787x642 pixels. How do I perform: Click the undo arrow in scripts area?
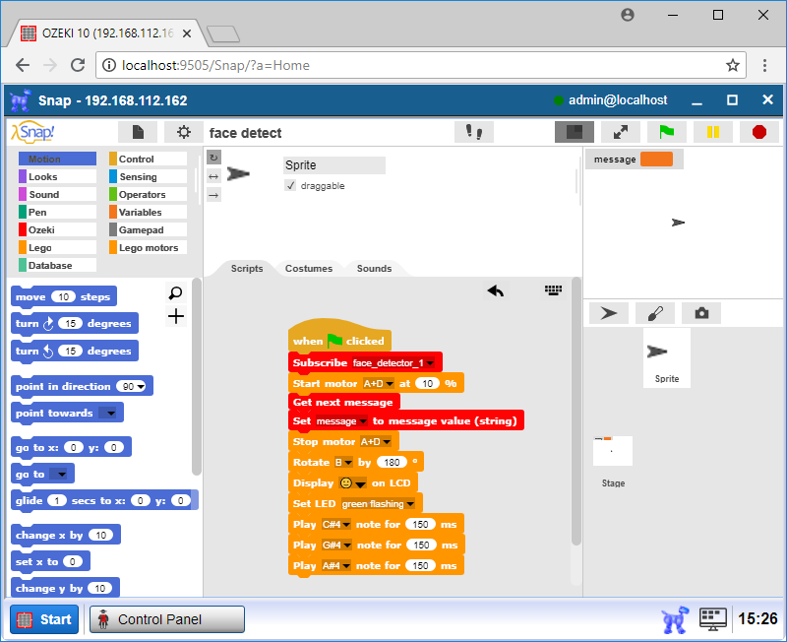click(x=496, y=290)
